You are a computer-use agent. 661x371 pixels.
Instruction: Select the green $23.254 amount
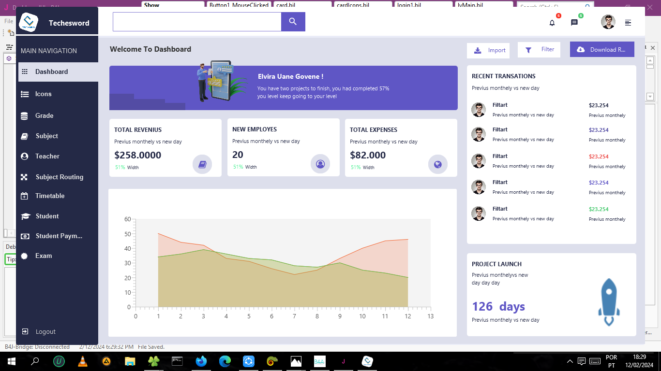(x=599, y=209)
